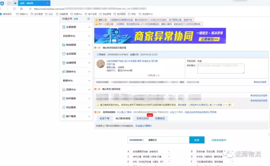270x166 pixels.
Task: Click the 货源中心 house icon
Action: 64,89
